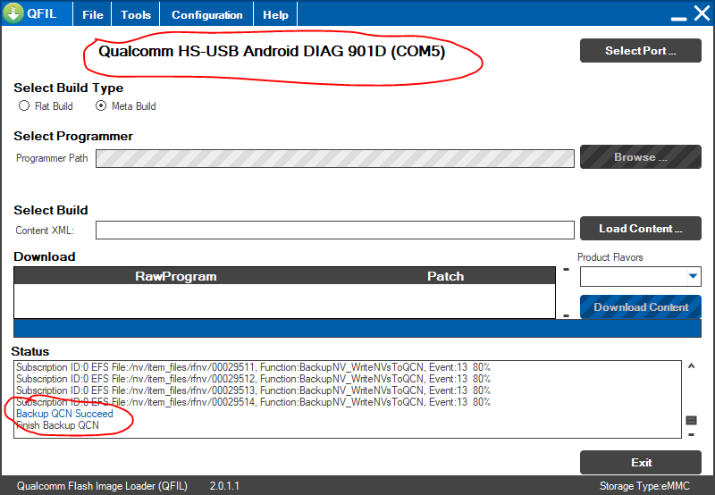Minimize the QFIL window
The width and height of the screenshot is (715, 495).
pos(678,18)
